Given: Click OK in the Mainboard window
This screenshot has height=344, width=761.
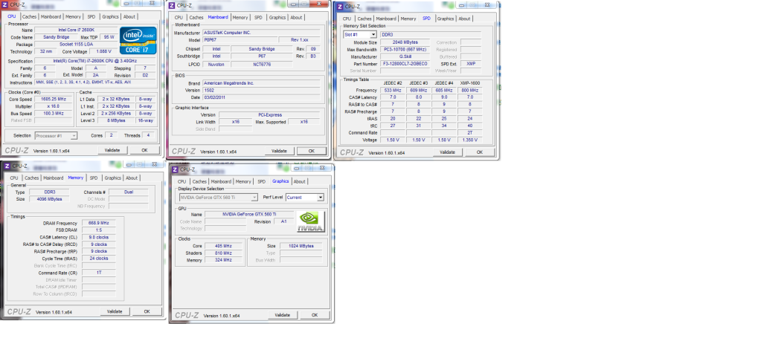Looking at the screenshot, I should [311, 151].
